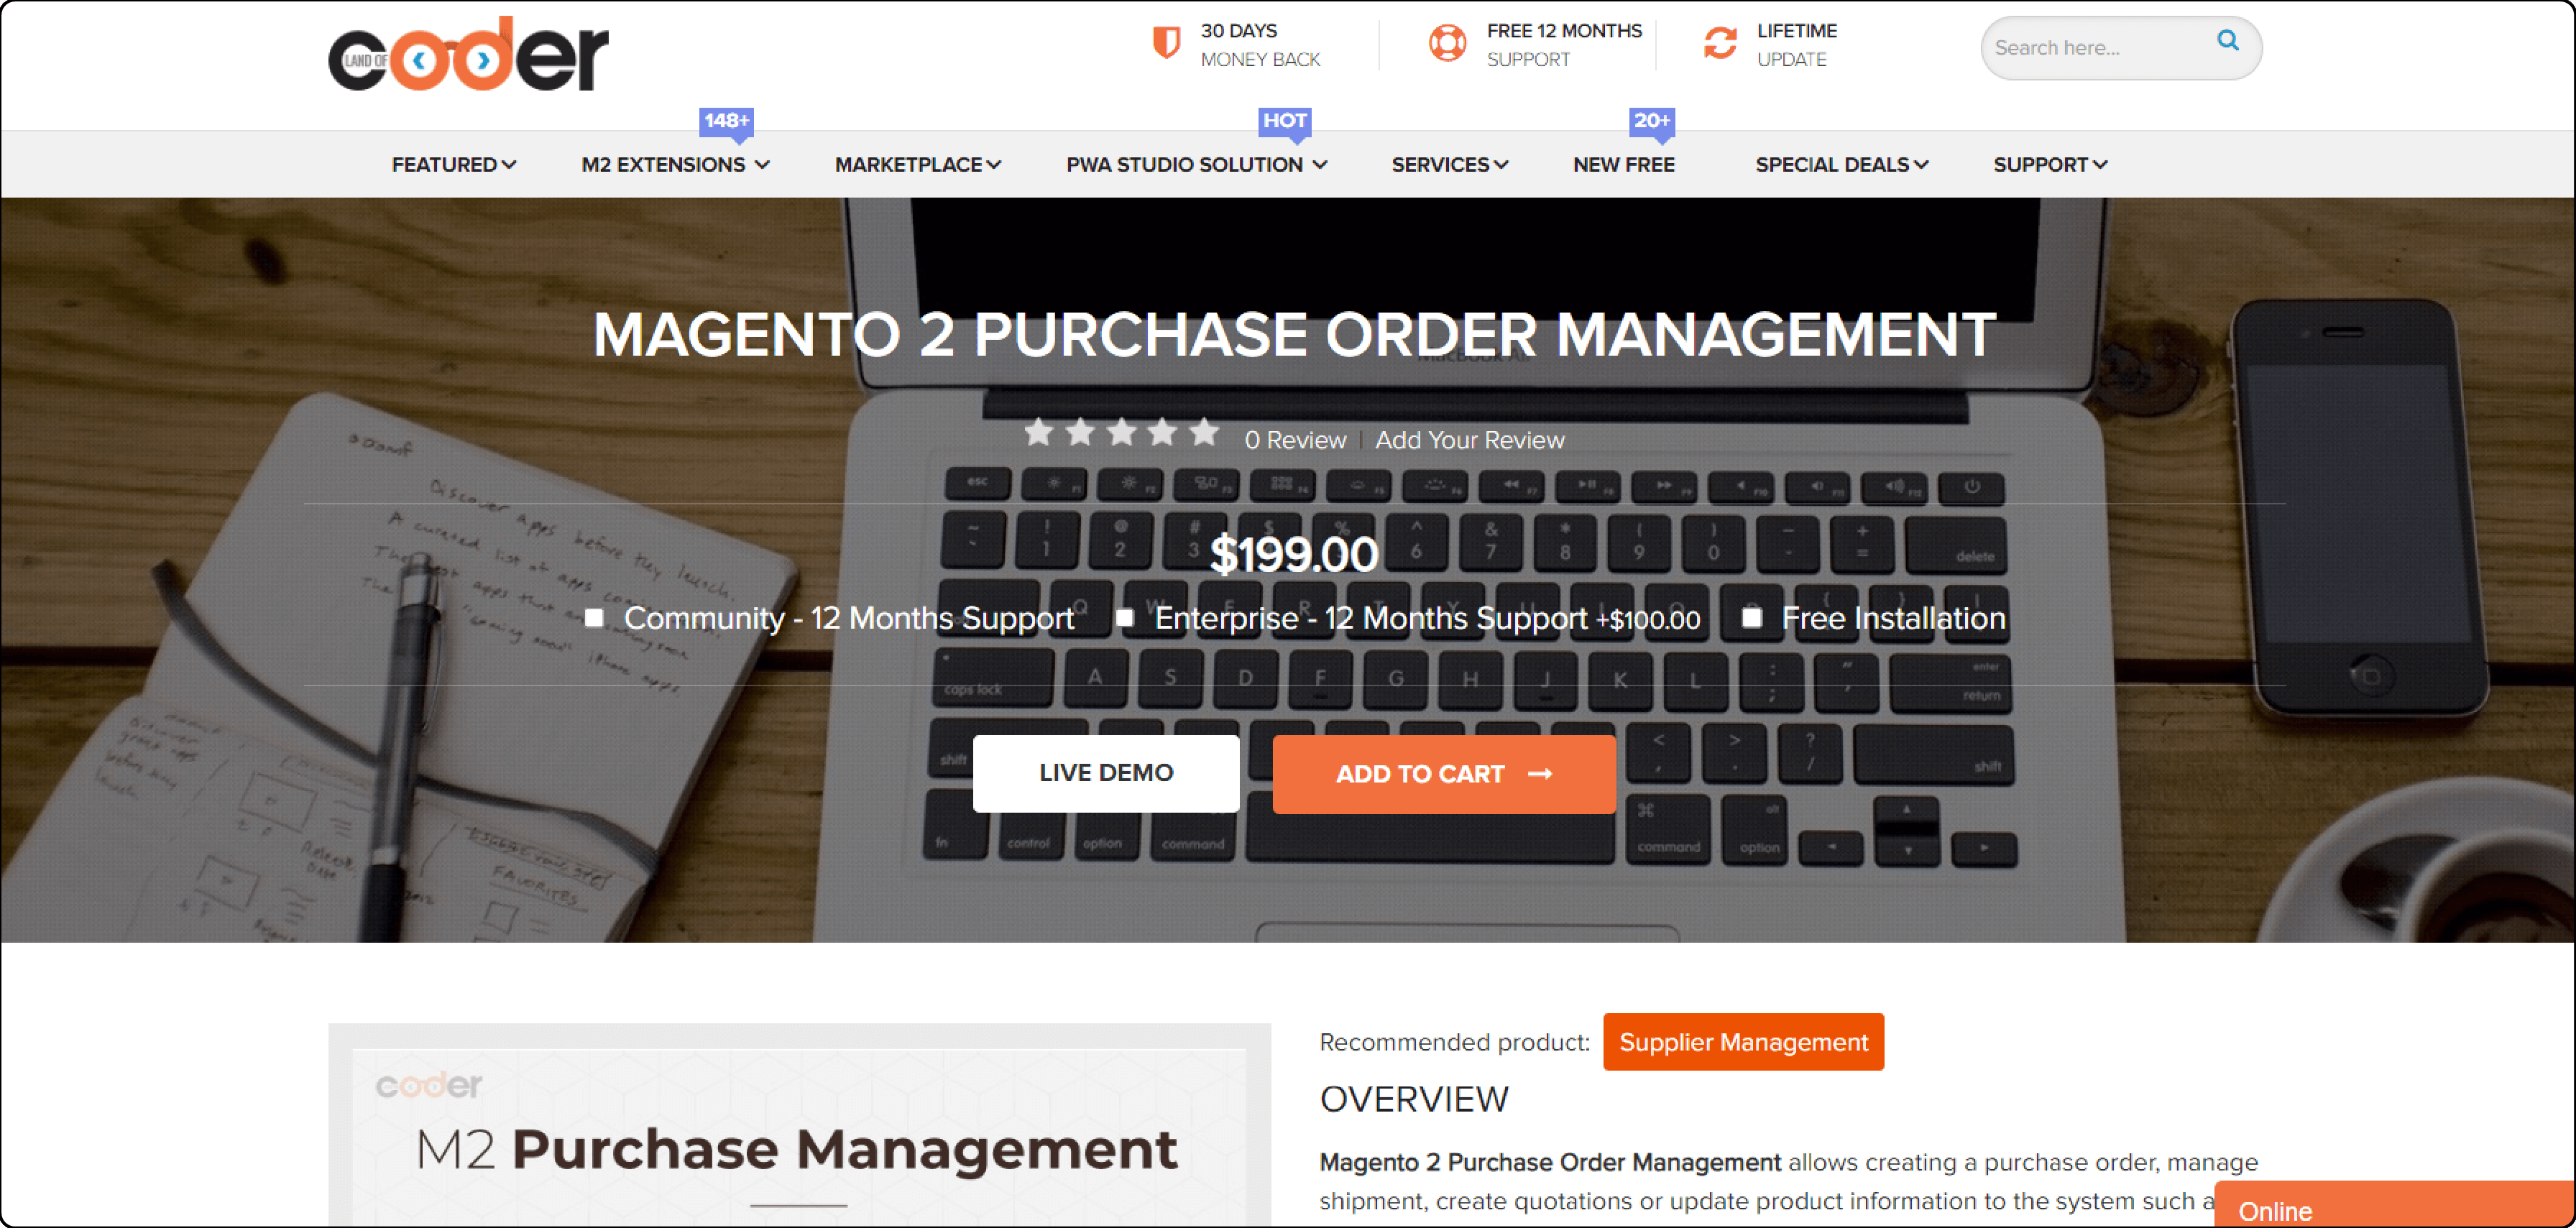Enable the Free Installation checkbox
Image resolution: width=2576 pixels, height=1228 pixels.
coord(1752,618)
